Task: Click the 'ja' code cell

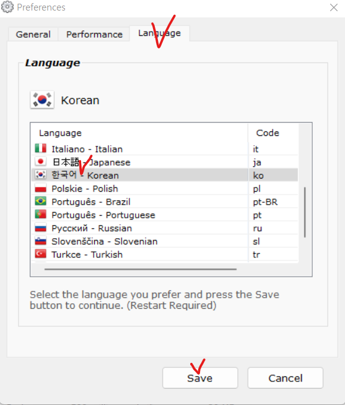Action: point(273,162)
